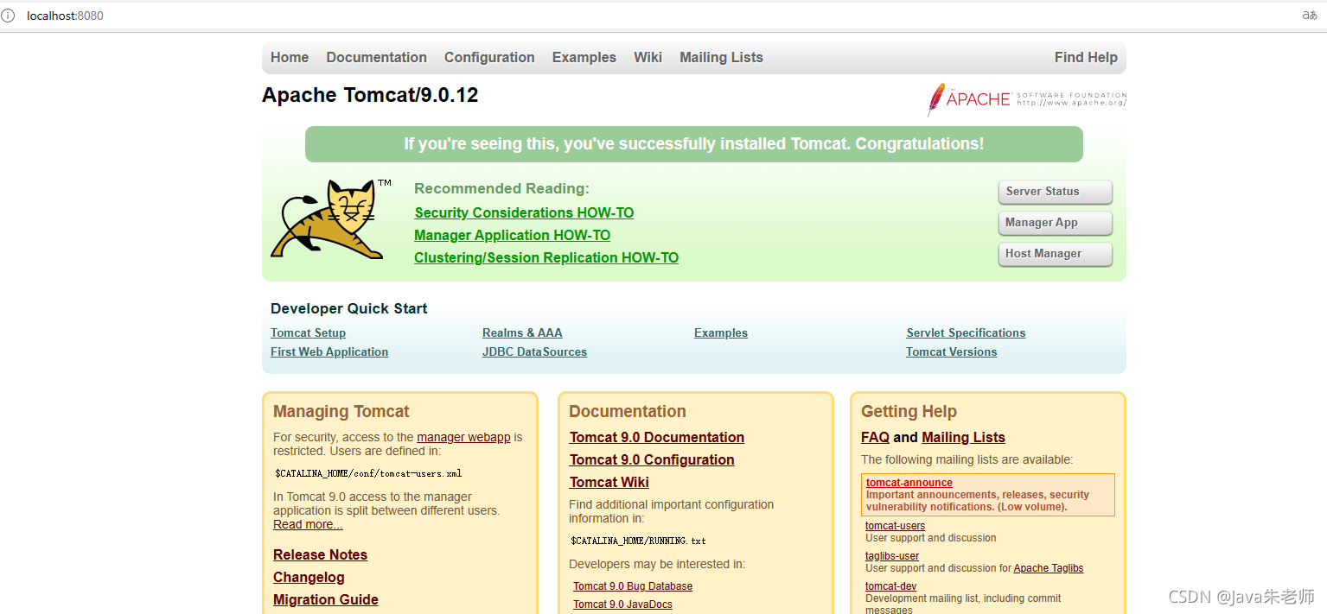This screenshot has width=1327, height=614.
Task: Open Tomcat 9.0 Bug Database link
Action: tap(633, 586)
